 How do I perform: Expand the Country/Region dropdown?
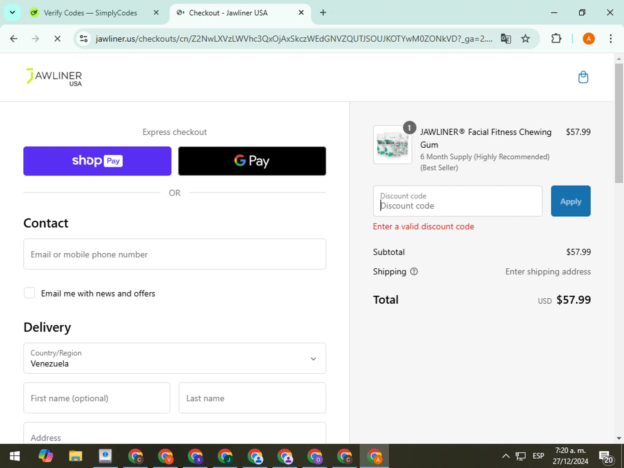[x=175, y=358]
